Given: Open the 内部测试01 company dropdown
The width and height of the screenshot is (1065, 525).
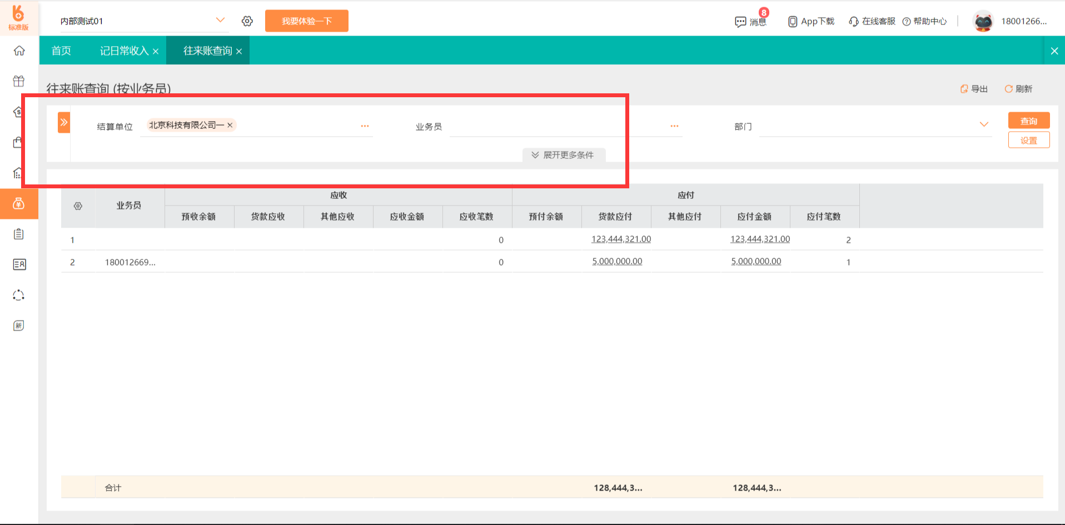Looking at the screenshot, I should [x=220, y=21].
